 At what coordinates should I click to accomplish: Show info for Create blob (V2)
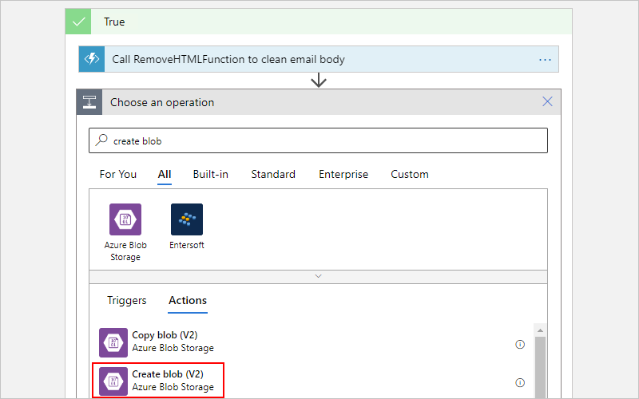click(x=520, y=383)
